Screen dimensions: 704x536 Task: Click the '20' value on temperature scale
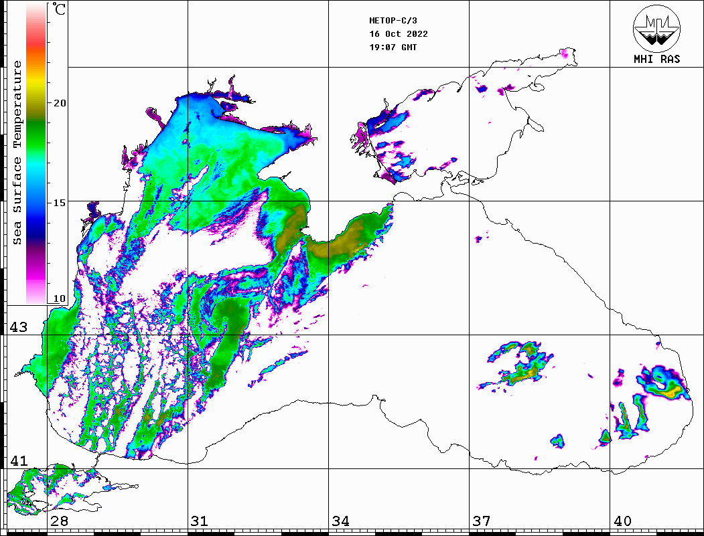click(60, 103)
